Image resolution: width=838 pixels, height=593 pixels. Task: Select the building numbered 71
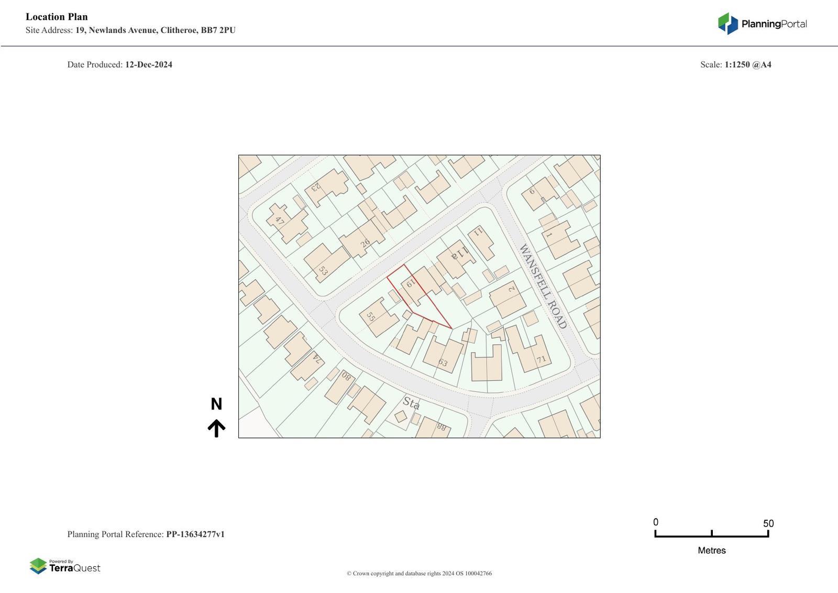533,354
